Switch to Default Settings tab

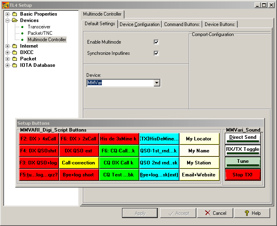coord(100,24)
